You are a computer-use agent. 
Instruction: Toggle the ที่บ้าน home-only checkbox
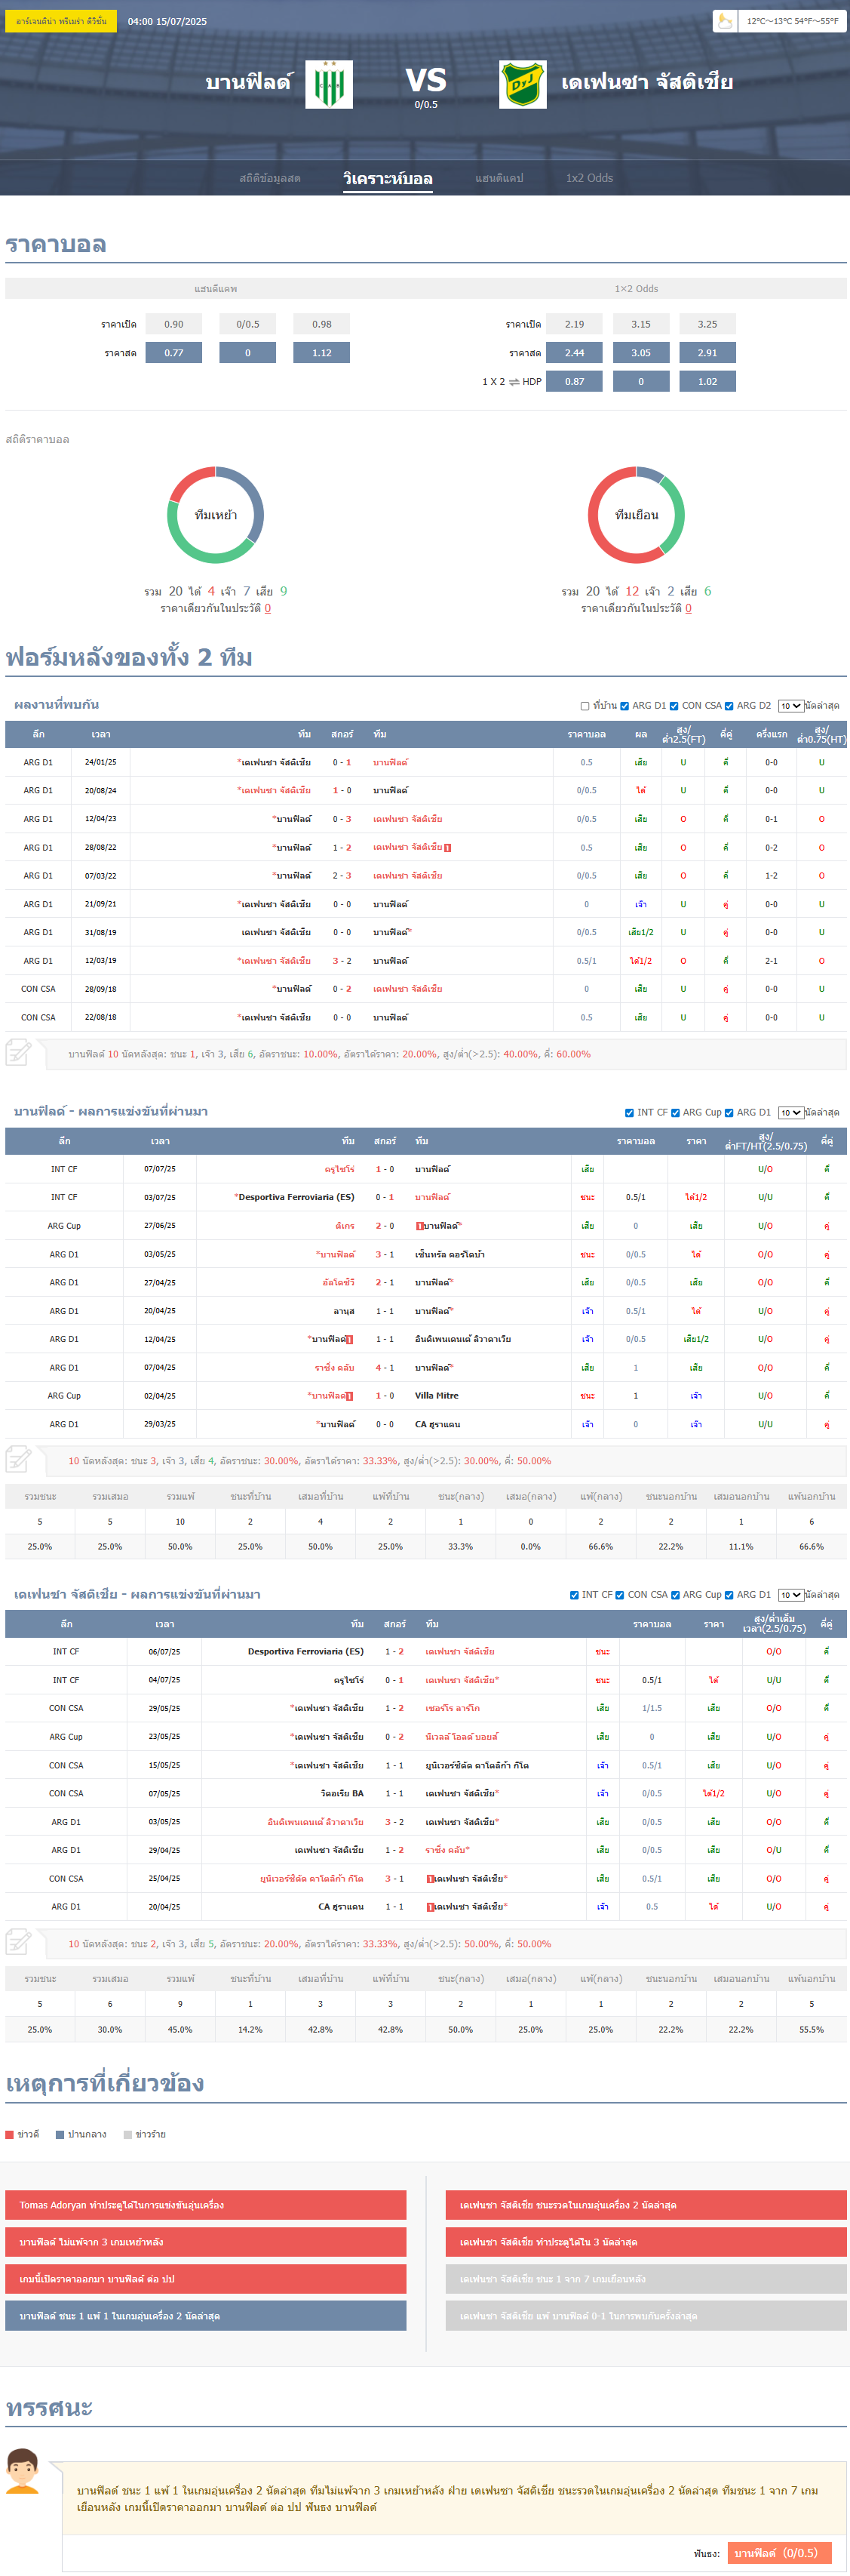point(585,706)
